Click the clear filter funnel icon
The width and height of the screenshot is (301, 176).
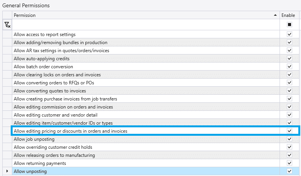pos(7,25)
